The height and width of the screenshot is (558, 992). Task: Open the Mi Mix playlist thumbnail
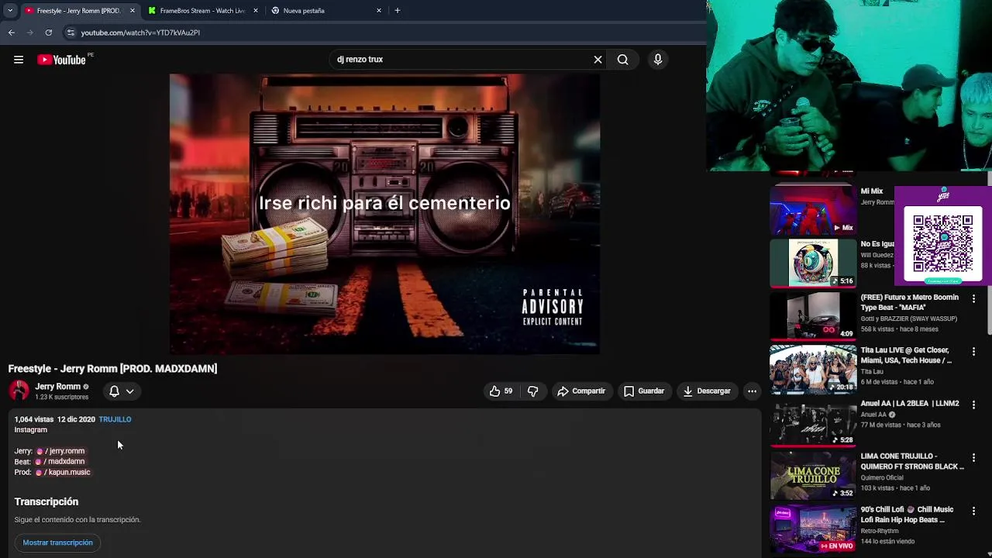812,209
